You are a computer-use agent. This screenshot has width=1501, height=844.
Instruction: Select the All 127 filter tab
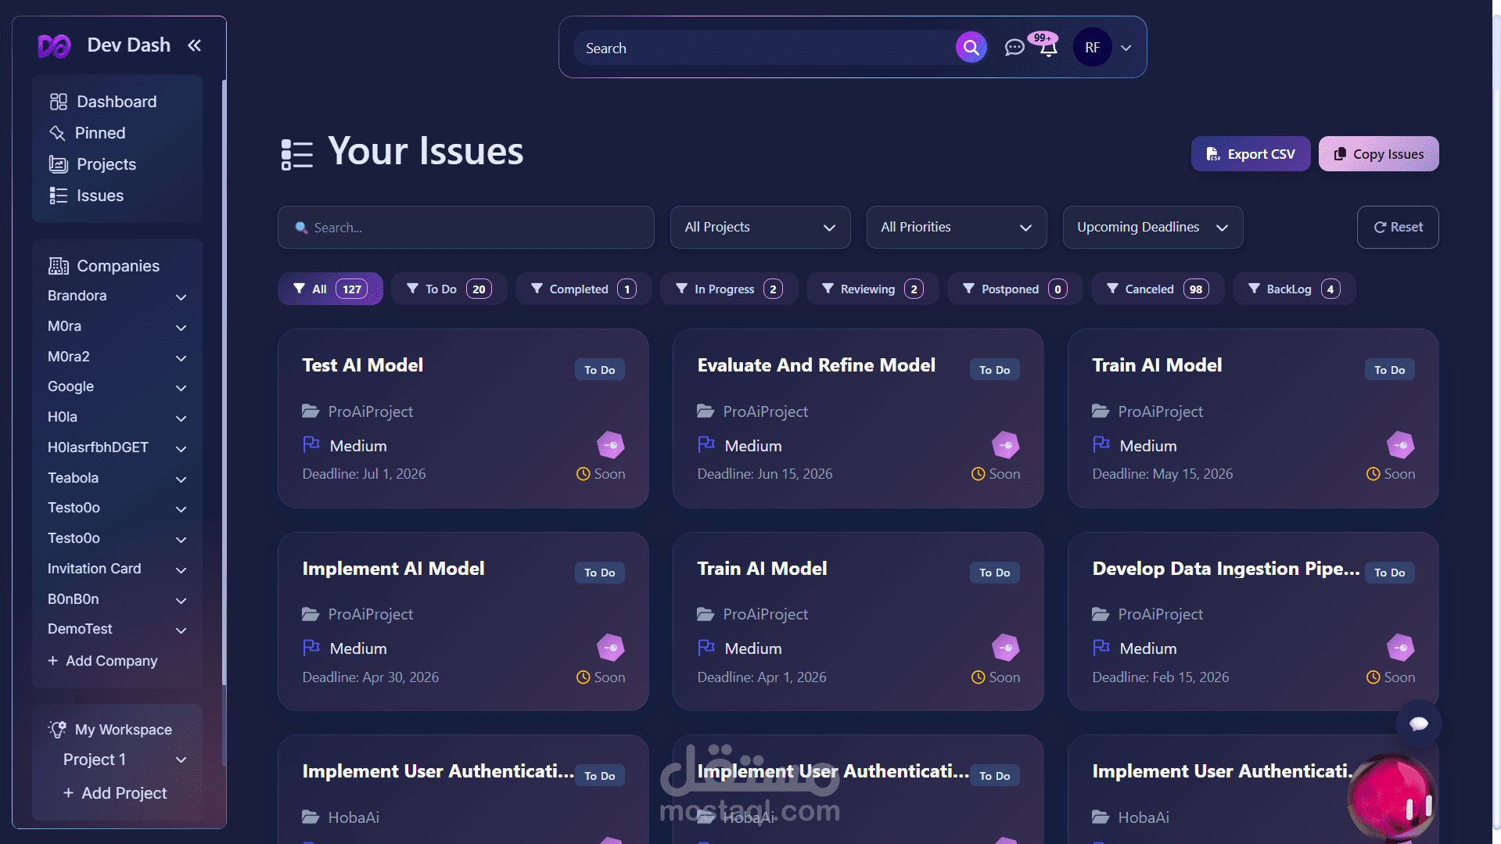pyautogui.click(x=330, y=289)
